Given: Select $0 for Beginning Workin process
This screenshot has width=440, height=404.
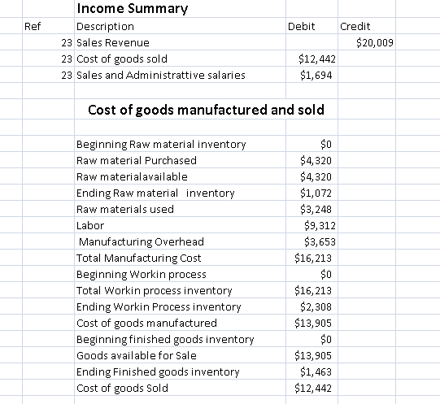Looking at the screenshot, I should (311, 274).
